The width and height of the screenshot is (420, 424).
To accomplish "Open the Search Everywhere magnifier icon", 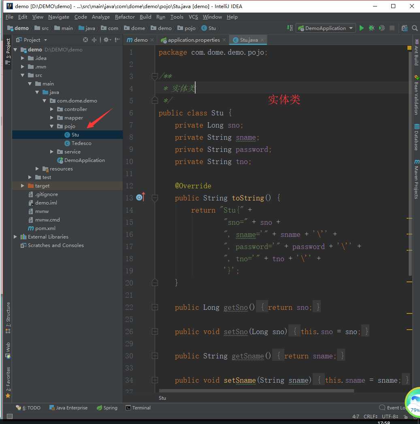I will 415,28.
